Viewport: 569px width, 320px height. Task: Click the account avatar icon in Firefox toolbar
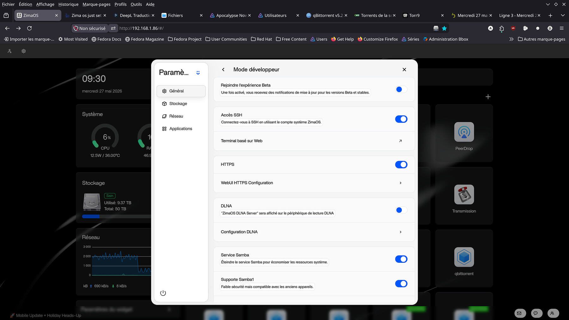click(490, 28)
